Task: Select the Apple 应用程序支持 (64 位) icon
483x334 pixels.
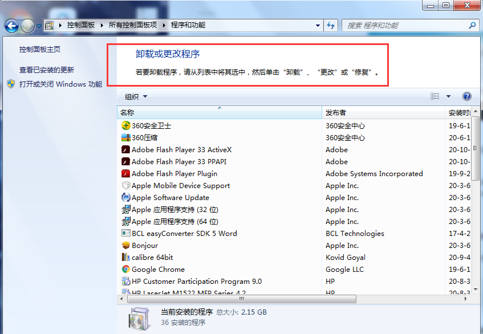Action: tap(125, 221)
